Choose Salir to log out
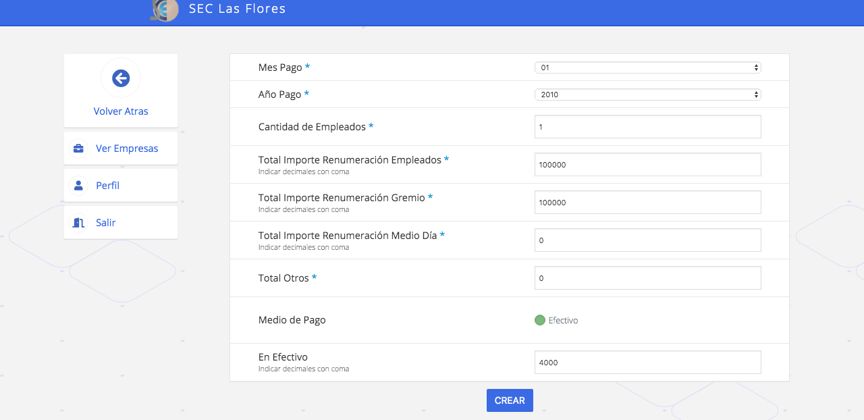The width and height of the screenshot is (864, 420). click(106, 223)
